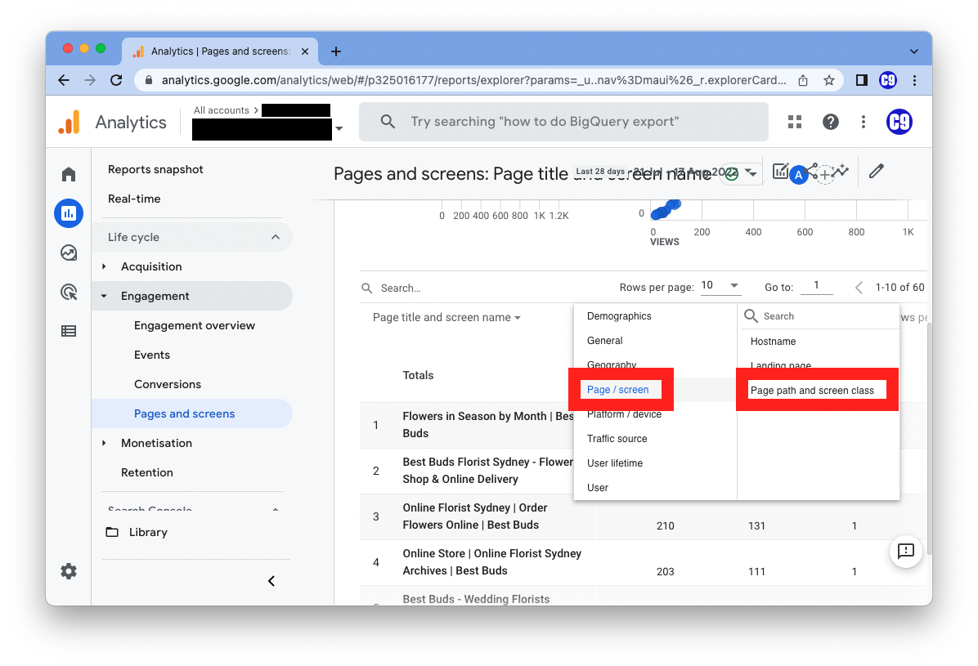Image resolution: width=978 pixels, height=666 pixels.
Task: Open Page title and screen name dropdown
Action: [x=446, y=317]
